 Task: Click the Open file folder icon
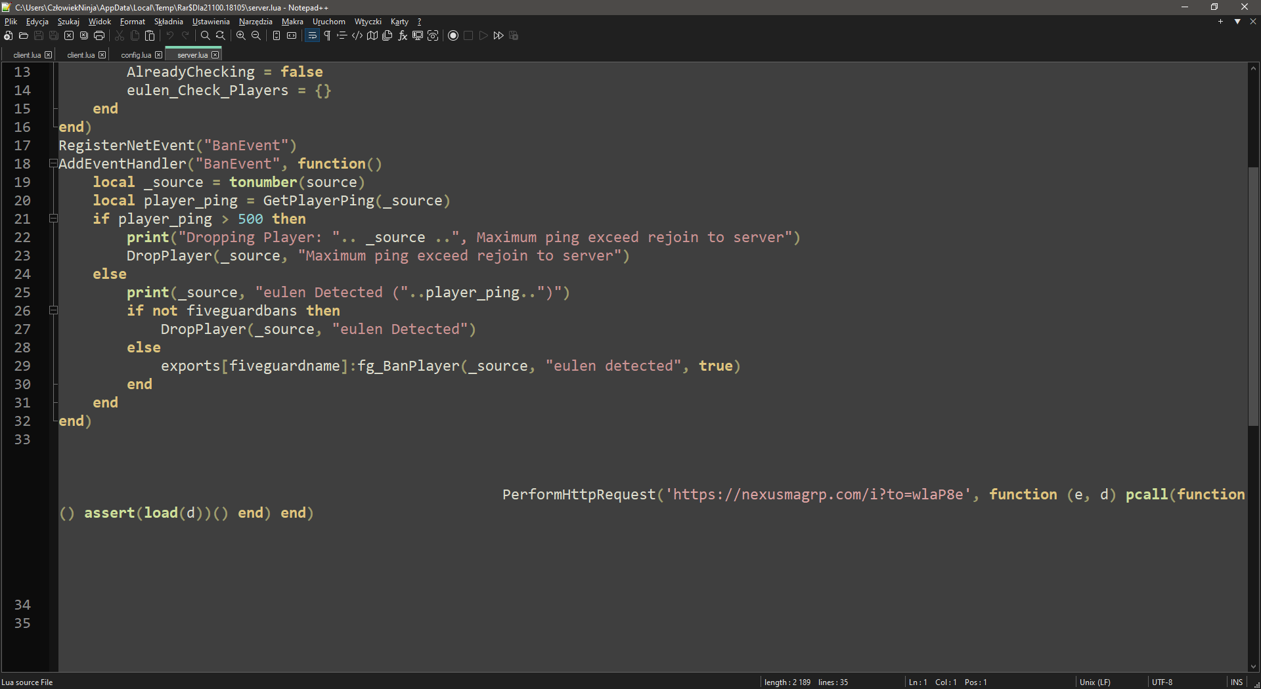(24, 35)
